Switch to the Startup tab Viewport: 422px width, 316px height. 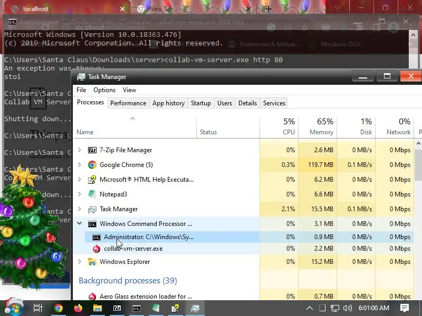pyautogui.click(x=201, y=103)
